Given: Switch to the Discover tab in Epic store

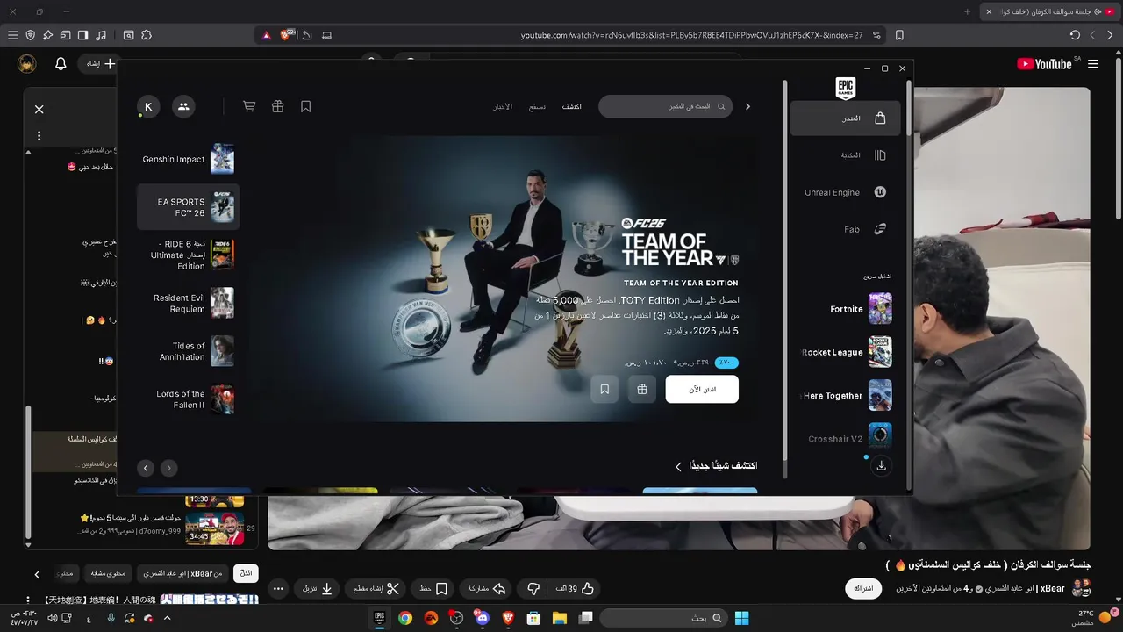Looking at the screenshot, I should pos(572,106).
